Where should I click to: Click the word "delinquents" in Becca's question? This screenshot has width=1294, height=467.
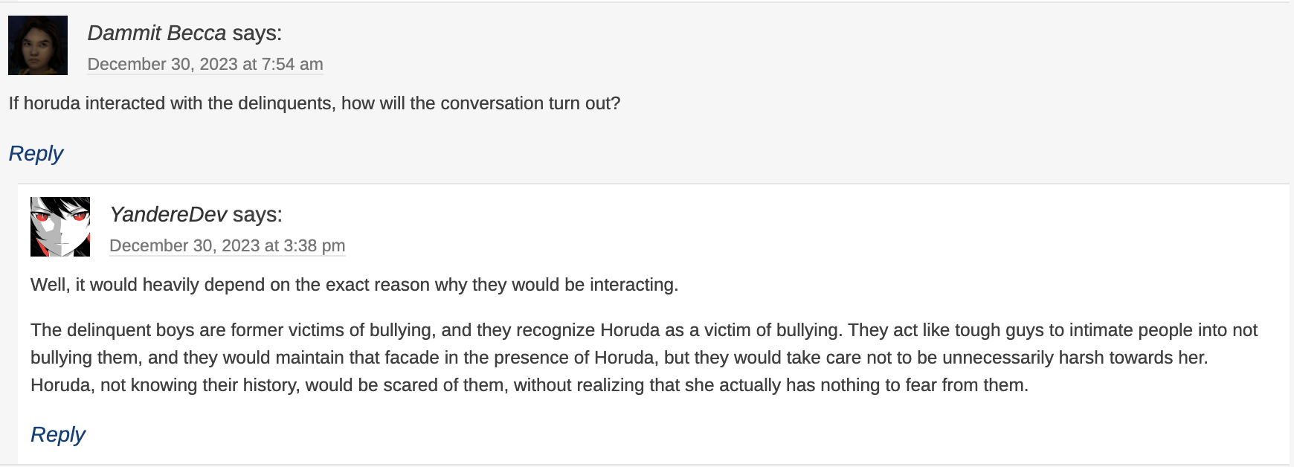tap(285, 103)
